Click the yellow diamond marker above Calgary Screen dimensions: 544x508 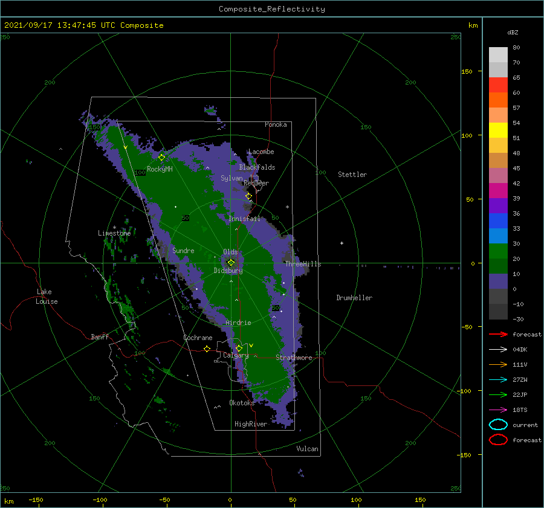239,348
